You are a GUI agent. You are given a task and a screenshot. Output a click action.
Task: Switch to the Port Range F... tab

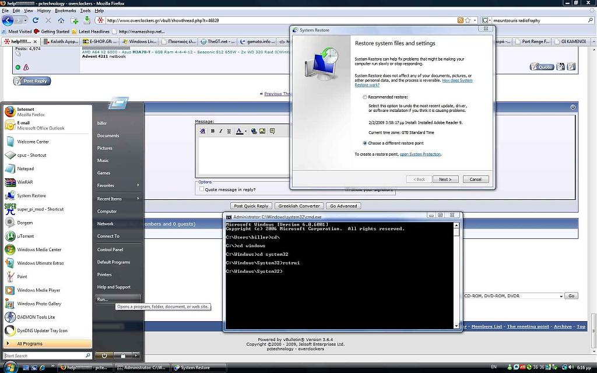[x=532, y=41]
